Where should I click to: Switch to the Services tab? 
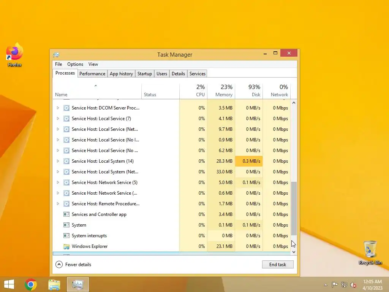click(198, 74)
